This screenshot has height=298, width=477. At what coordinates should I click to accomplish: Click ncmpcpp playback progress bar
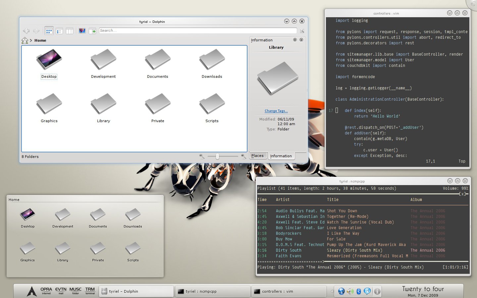click(363, 262)
